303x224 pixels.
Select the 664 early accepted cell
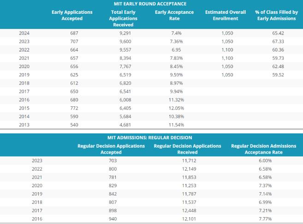74,50
